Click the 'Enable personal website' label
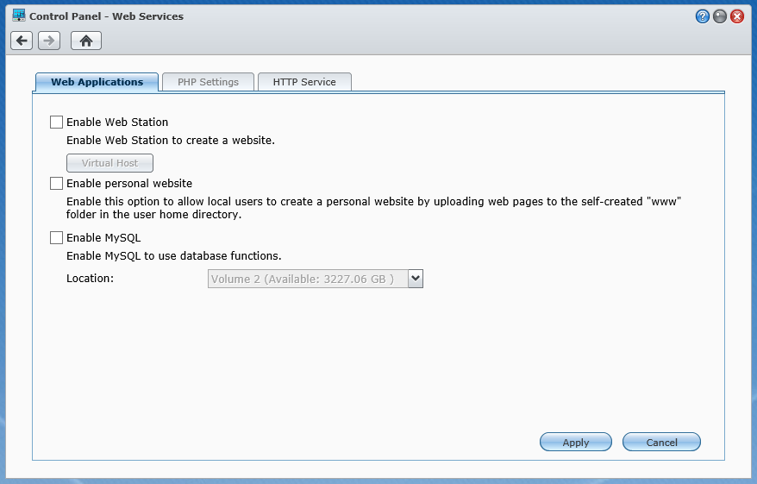The height and width of the screenshot is (484, 757). pyautogui.click(x=129, y=184)
